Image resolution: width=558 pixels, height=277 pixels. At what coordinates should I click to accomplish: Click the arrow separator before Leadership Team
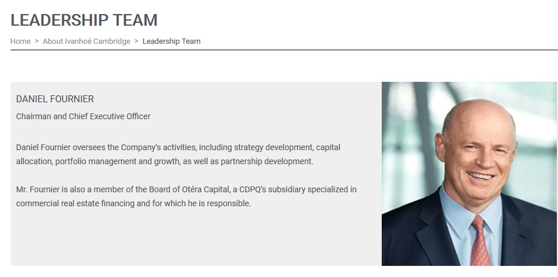137,41
